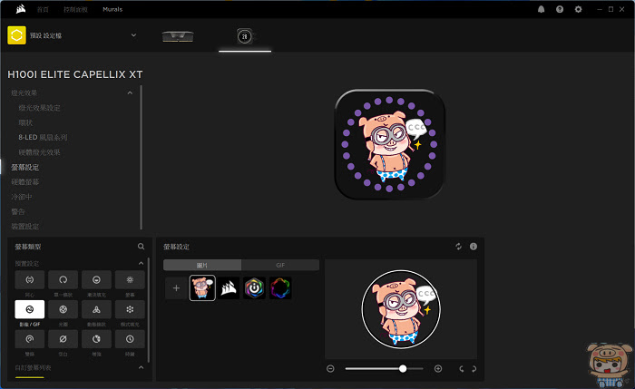Screen dimensions: 635x389
Task: Open the 首頁 home menu
Action: [x=43, y=9]
